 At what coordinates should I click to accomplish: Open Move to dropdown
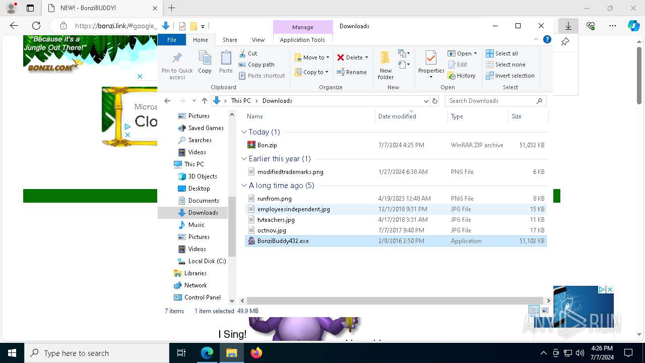point(312,57)
